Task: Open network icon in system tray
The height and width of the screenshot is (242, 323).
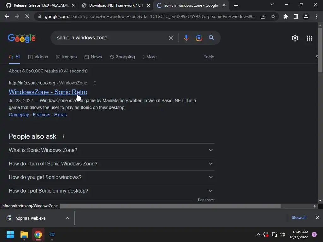Action: (x=275, y=234)
